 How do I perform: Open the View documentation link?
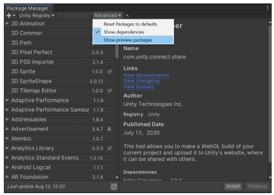tap(146, 75)
